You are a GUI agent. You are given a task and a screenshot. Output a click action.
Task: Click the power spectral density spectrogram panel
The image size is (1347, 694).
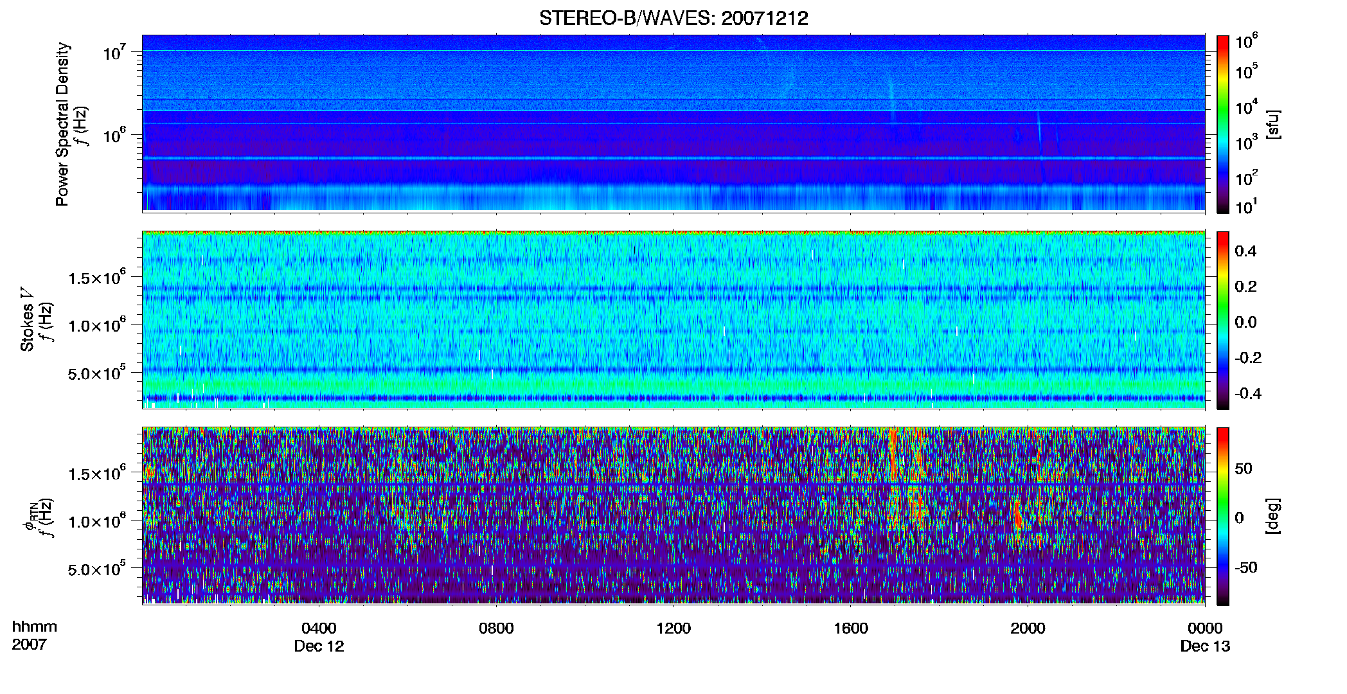(x=673, y=123)
